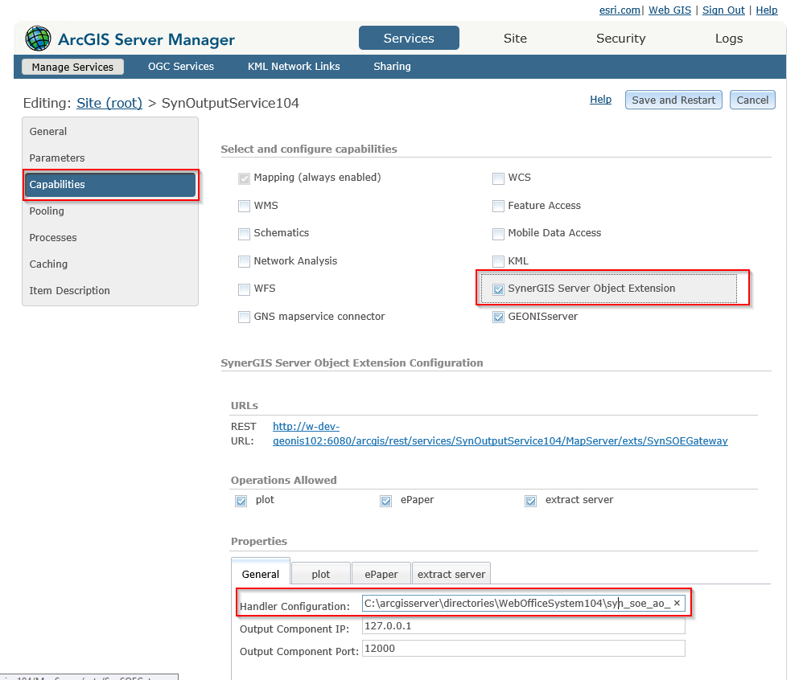Navigate to the Security section
The height and width of the screenshot is (680, 803).
(620, 38)
